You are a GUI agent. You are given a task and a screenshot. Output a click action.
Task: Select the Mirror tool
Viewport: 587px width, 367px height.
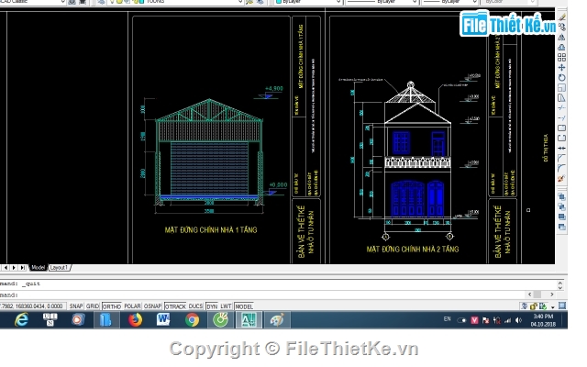562,37
